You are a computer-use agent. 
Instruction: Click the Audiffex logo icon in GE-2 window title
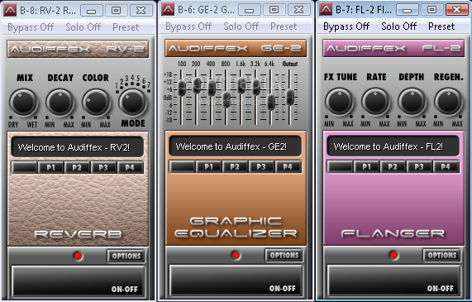tap(168, 10)
